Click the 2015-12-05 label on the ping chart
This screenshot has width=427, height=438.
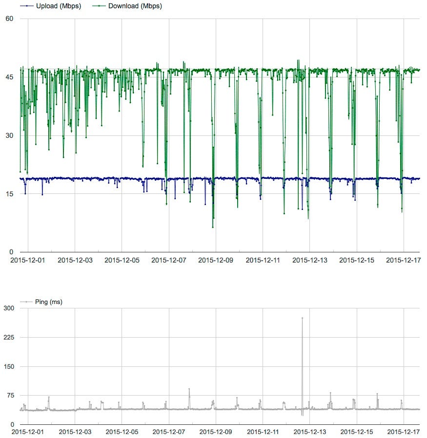point(122,432)
